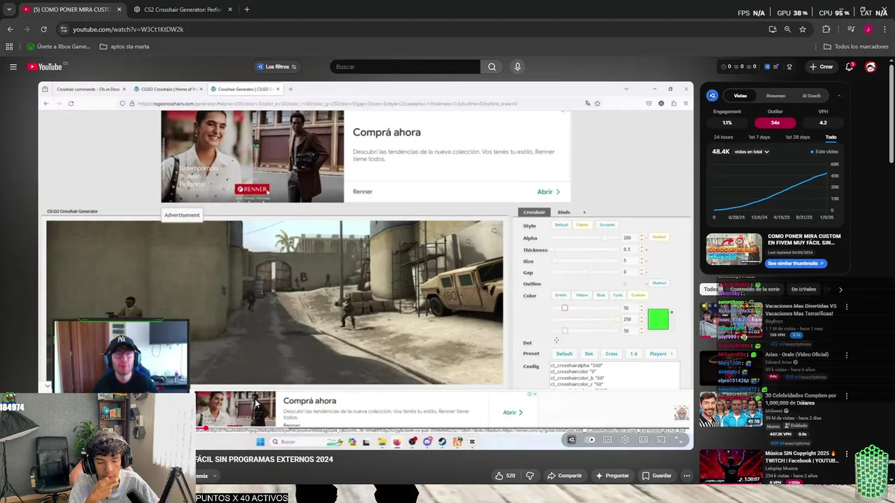Go to the YouTube home logo
The height and width of the screenshot is (503, 895).
click(45, 67)
